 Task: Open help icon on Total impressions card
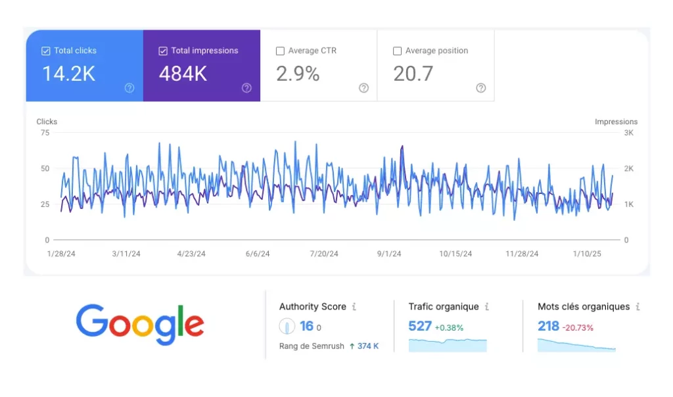(246, 88)
